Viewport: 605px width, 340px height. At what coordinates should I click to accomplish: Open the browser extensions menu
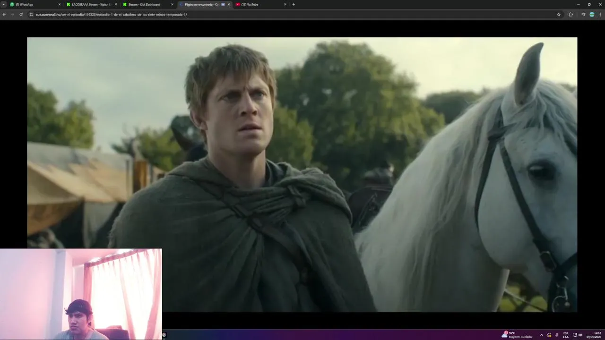pyautogui.click(x=570, y=14)
